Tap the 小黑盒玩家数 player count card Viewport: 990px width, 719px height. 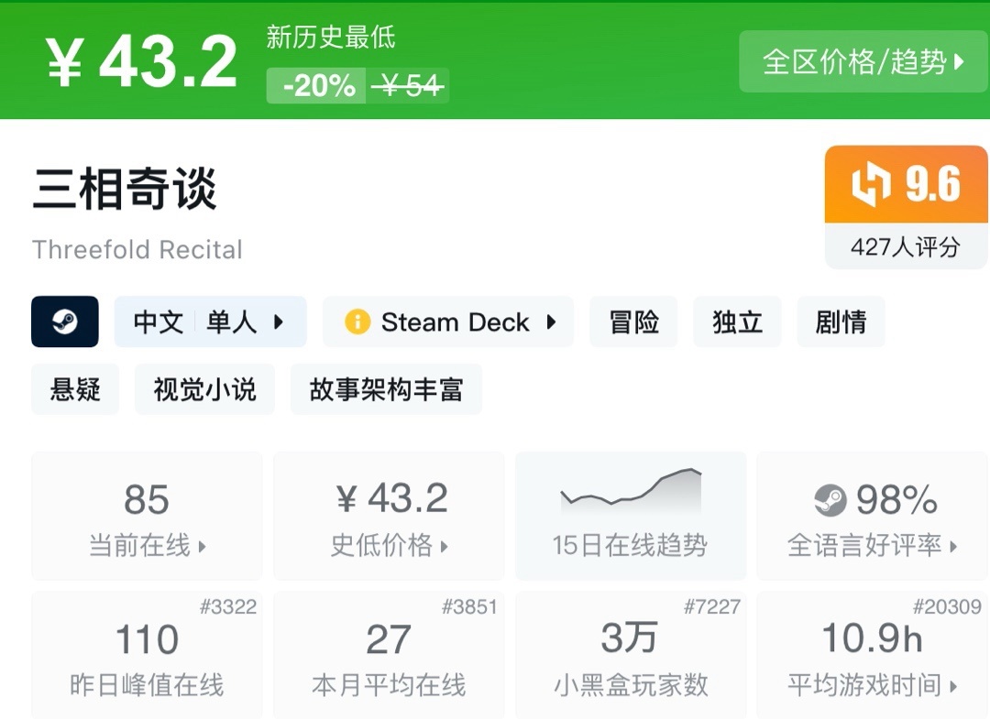630,655
